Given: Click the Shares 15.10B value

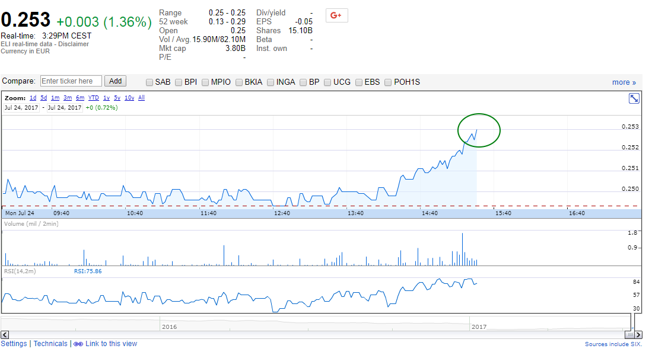Looking at the screenshot, I should (301, 31).
